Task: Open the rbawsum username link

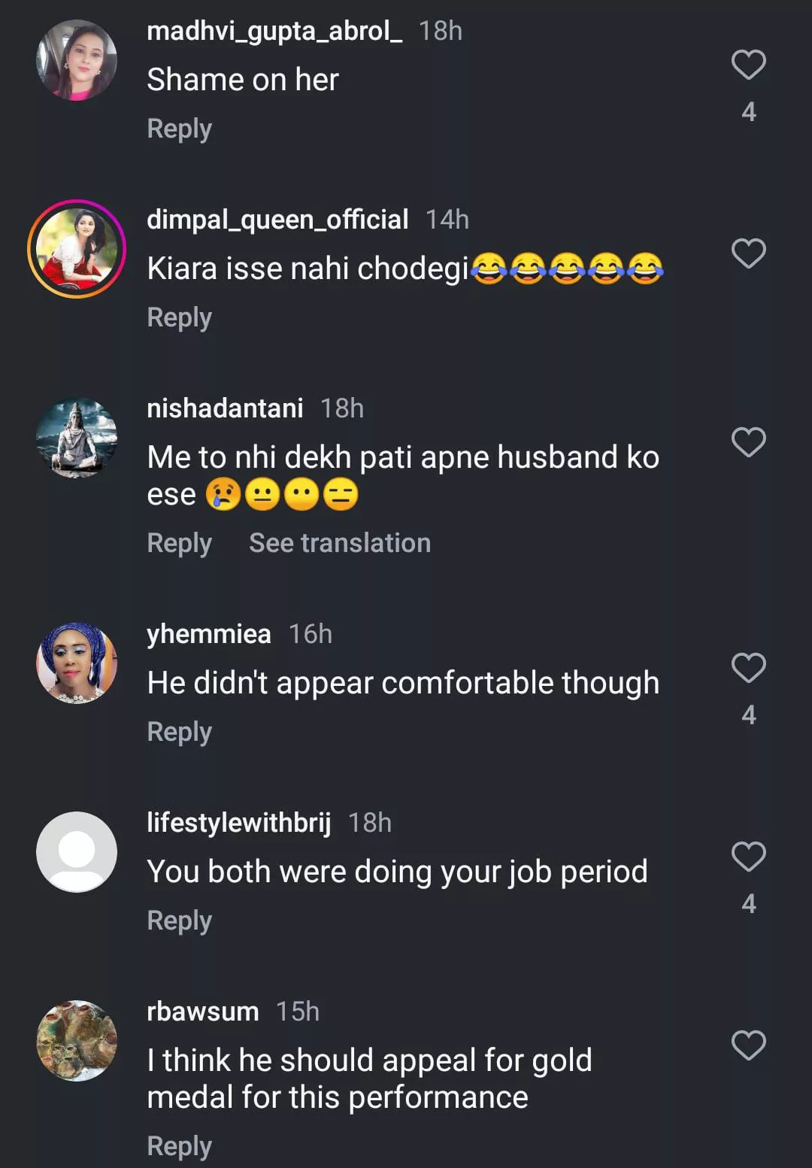Action: click(202, 1012)
